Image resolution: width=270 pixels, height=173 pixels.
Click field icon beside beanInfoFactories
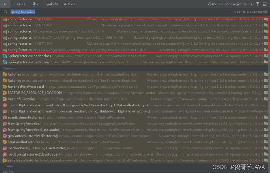(x=5, y=99)
